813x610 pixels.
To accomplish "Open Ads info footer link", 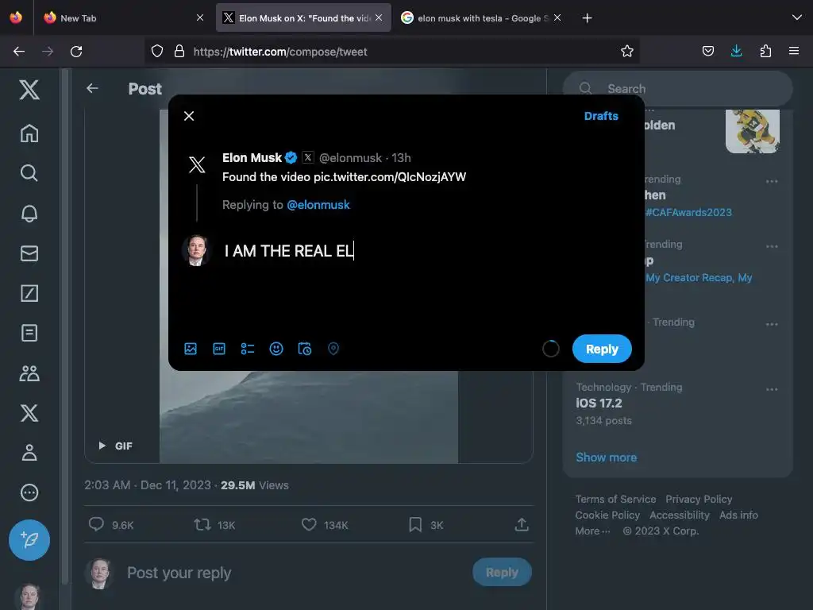I will tap(738, 515).
